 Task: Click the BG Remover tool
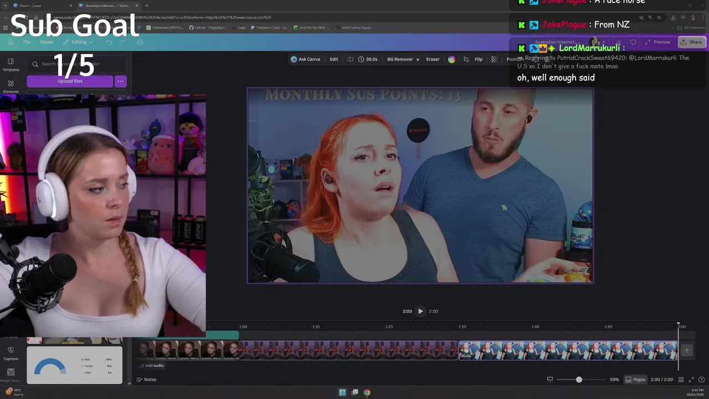403,59
